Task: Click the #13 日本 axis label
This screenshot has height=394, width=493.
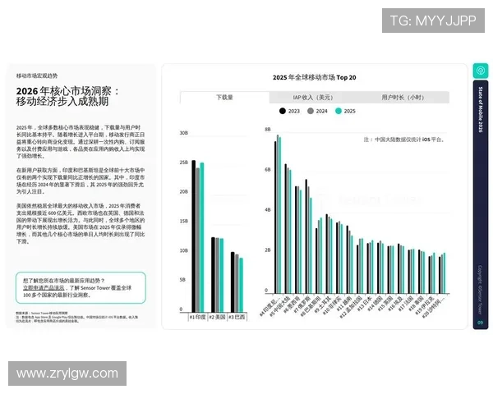Action: [365, 303]
